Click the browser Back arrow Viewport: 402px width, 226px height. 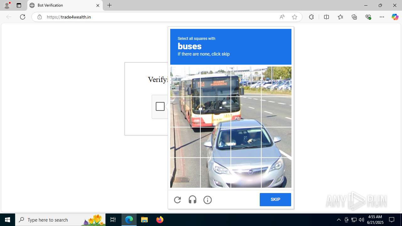pos(9,17)
